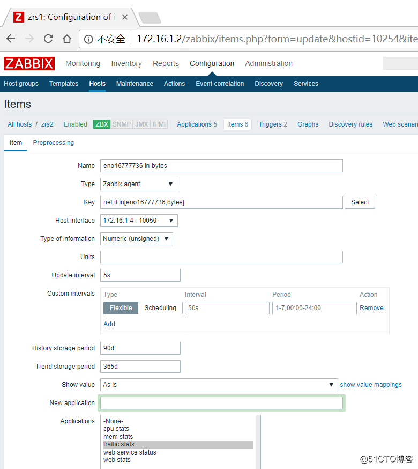
Task: Switch to the Item tab
Action: pos(16,143)
